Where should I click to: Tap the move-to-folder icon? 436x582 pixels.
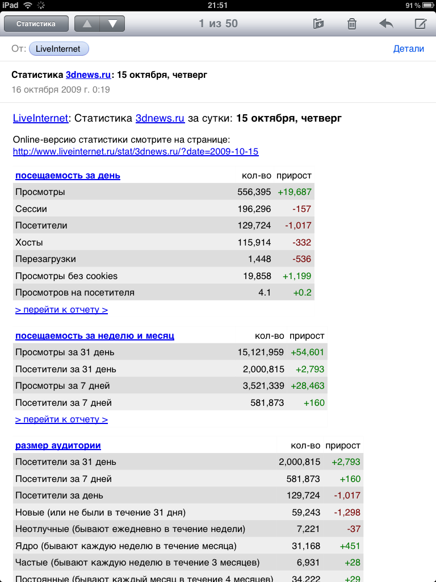coord(318,24)
